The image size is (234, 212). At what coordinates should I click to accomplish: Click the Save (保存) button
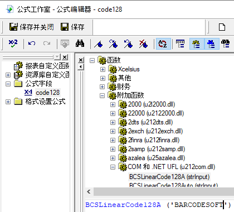(x=73, y=27)
